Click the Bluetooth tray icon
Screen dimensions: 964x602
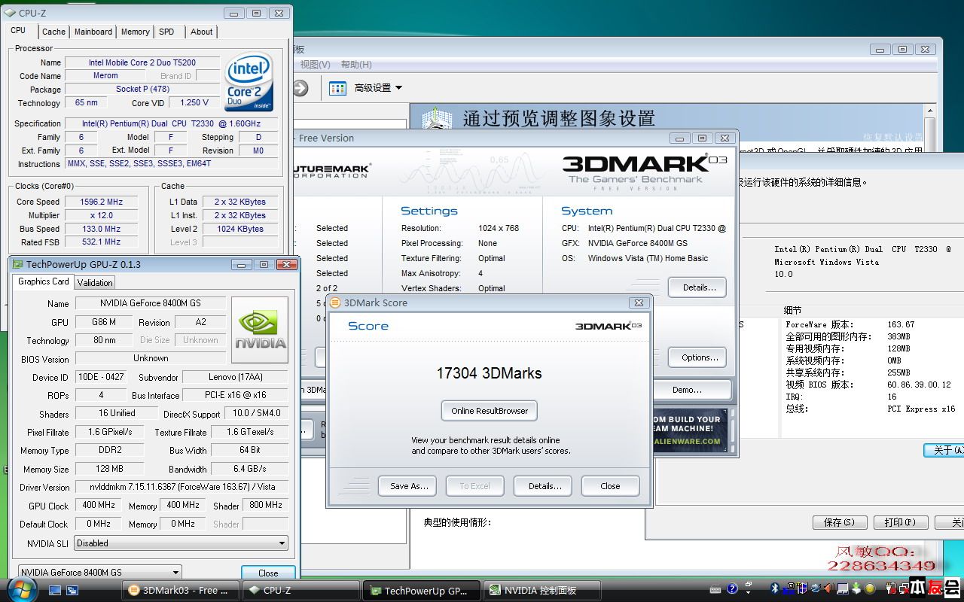[x=774, y=588]
